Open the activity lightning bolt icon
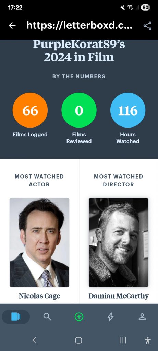The width and height of the screenshot is (158, 351). coord(111,317)
